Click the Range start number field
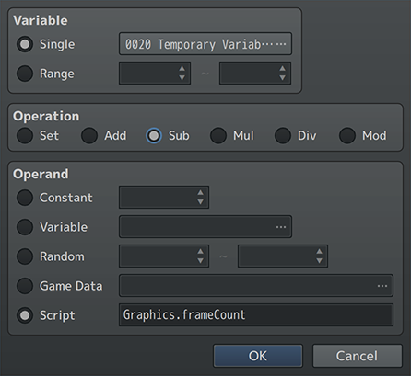This screenshot has width=411, height=376. 155,73
